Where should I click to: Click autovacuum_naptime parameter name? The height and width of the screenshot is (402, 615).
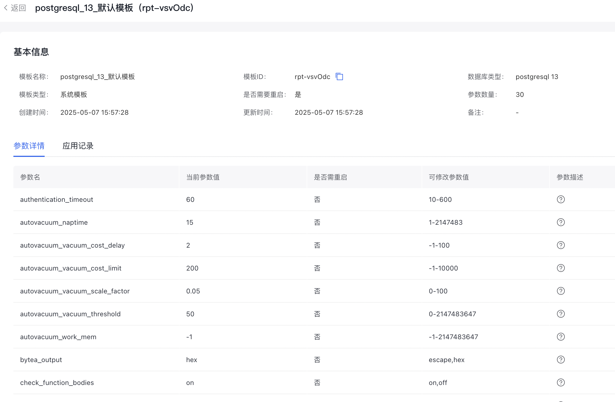54,222
